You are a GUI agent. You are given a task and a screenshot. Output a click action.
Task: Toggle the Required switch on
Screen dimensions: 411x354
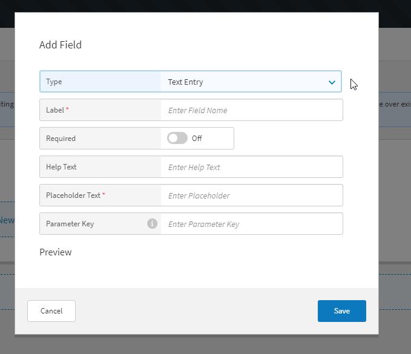click(177, 139)
